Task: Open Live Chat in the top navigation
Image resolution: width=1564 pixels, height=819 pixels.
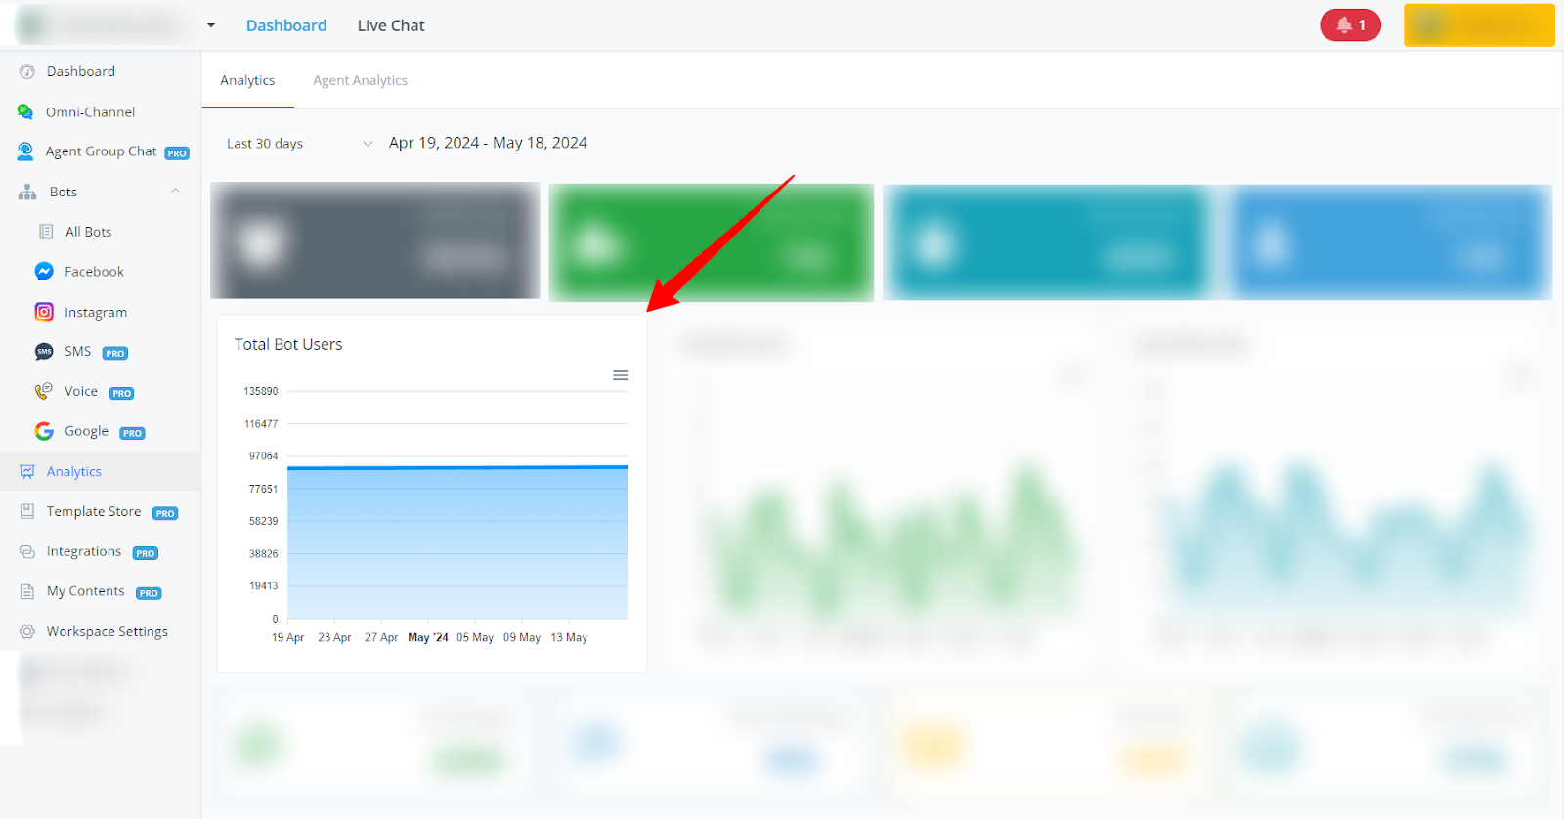Action: pos(391,25)
